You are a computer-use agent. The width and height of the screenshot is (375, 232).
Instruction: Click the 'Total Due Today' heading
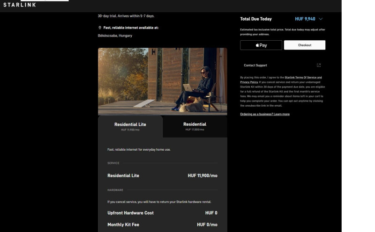(x=256, y=19)
